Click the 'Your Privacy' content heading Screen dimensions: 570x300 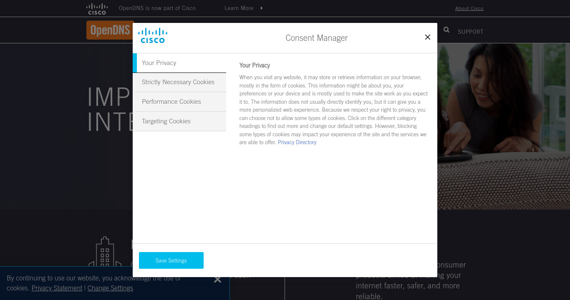[x=255, y=65]
